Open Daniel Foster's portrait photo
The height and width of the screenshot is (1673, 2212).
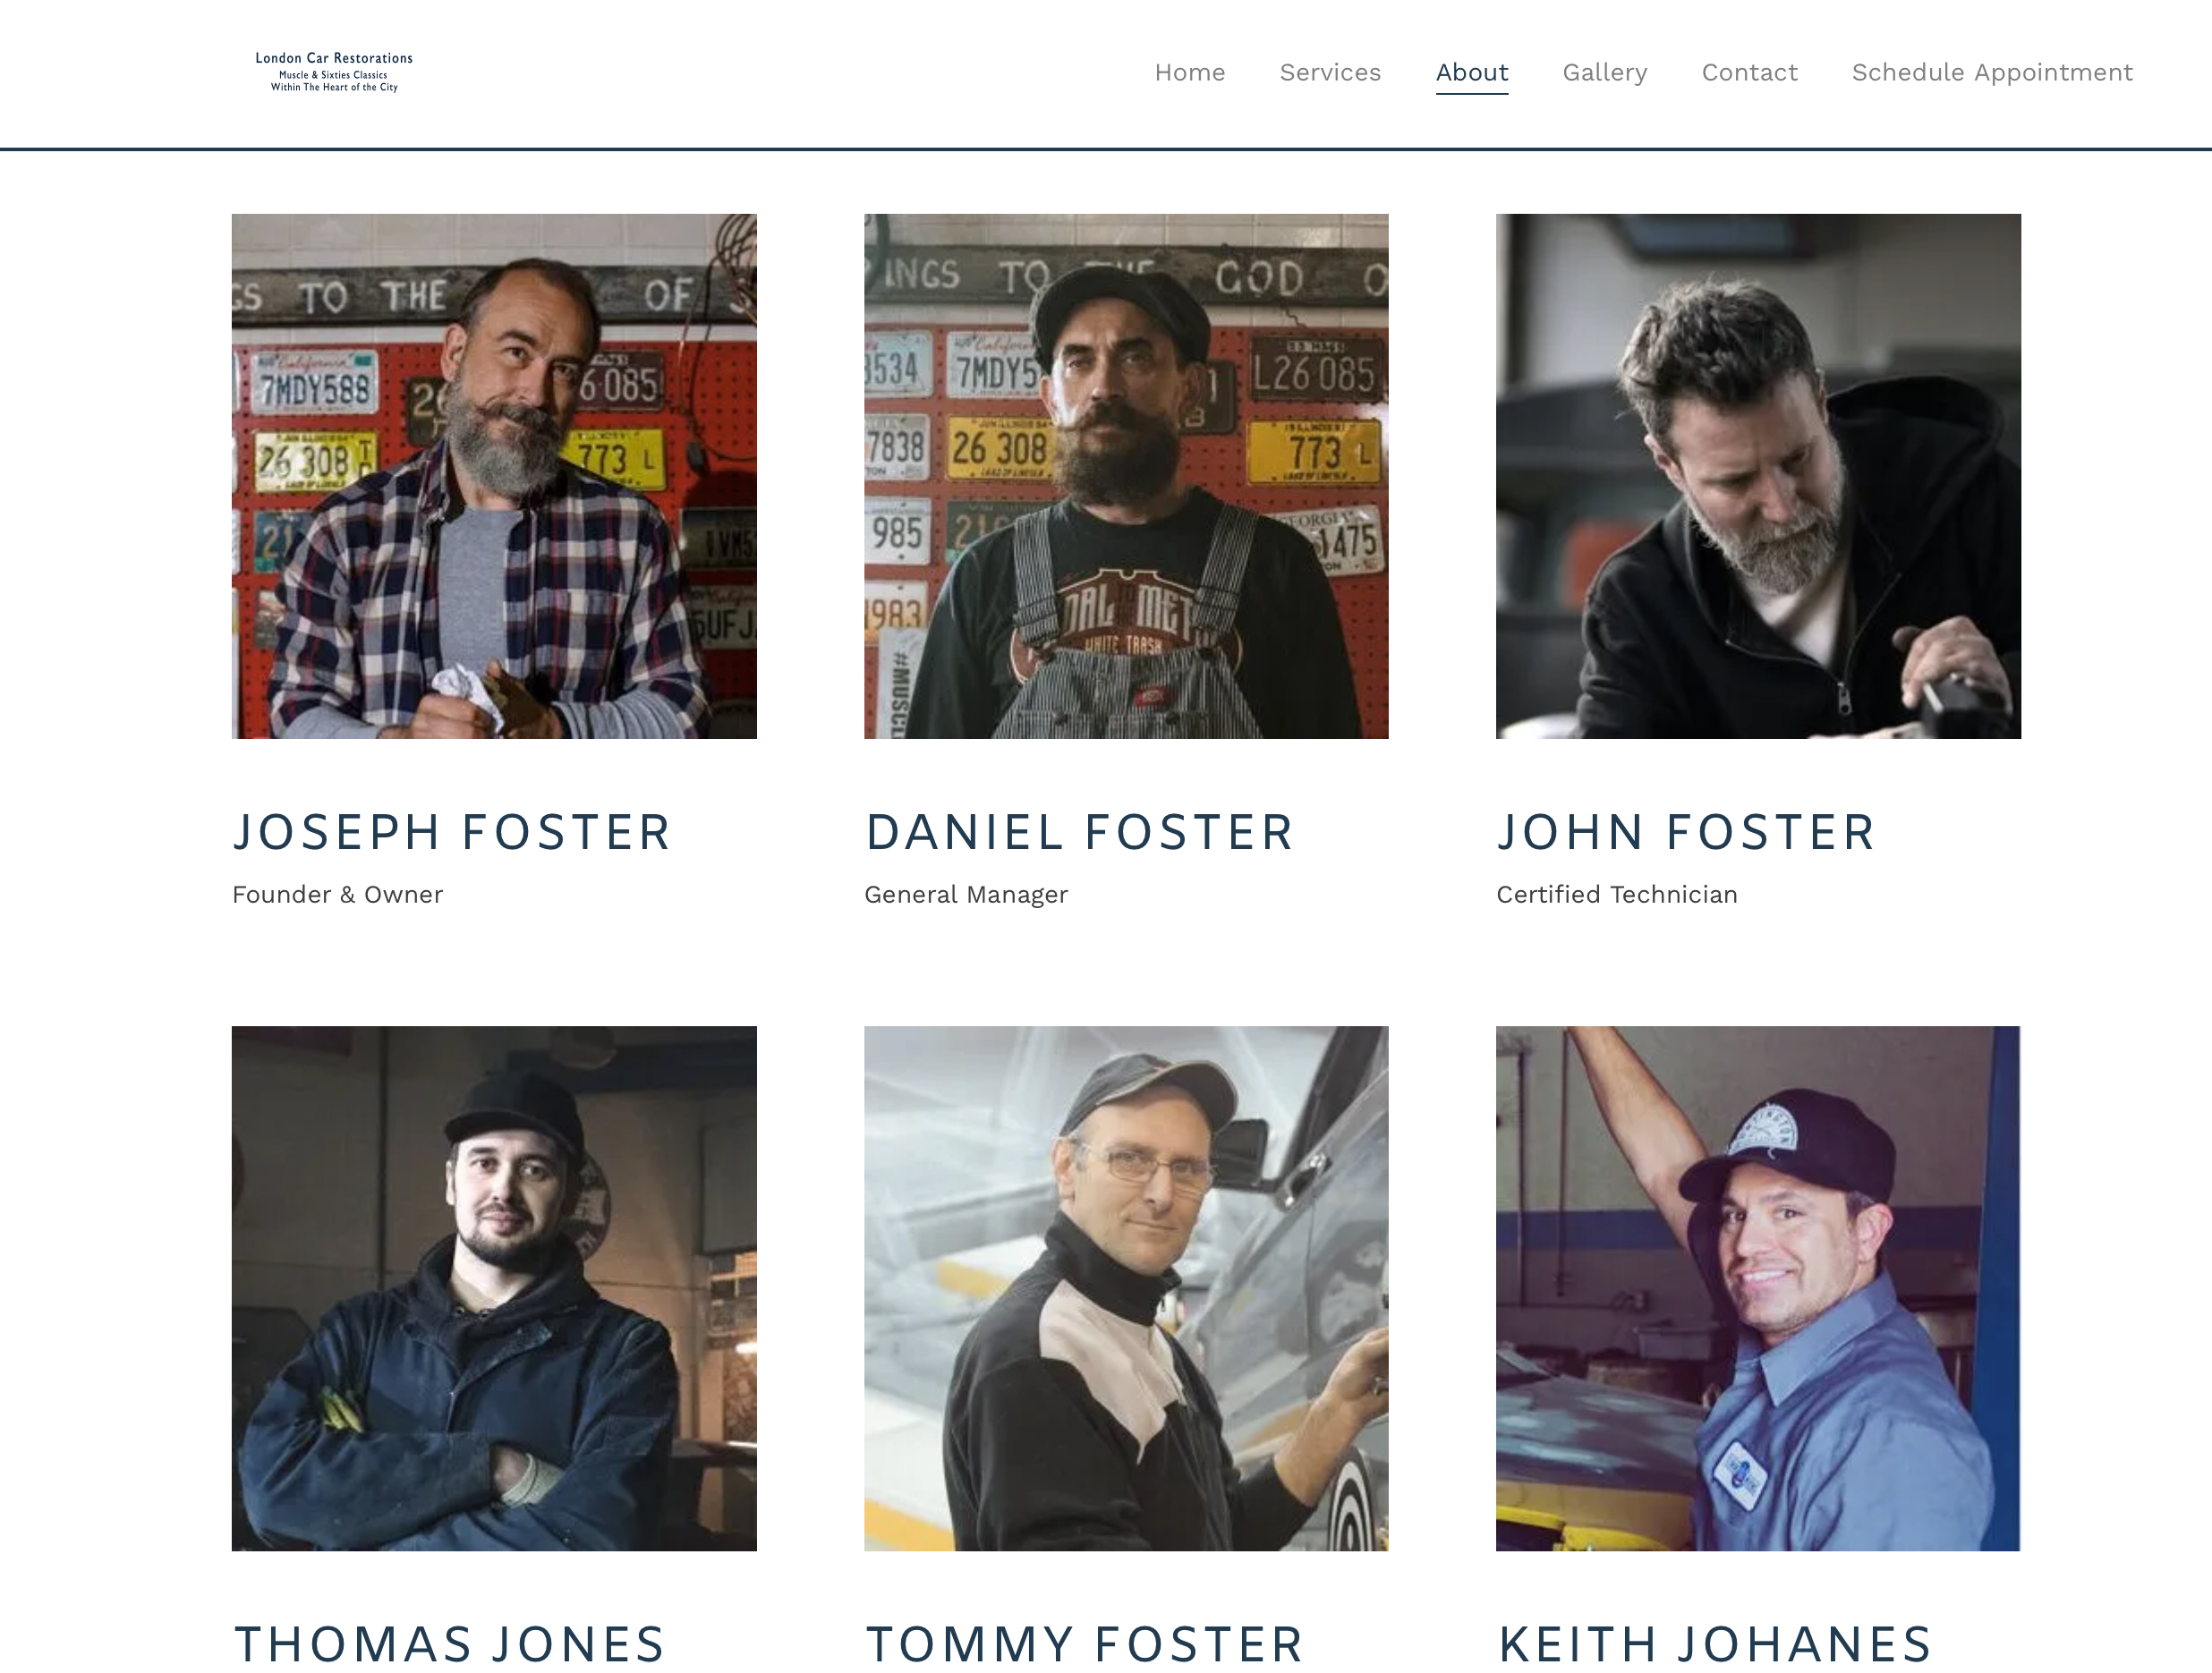coord(1126,476)
